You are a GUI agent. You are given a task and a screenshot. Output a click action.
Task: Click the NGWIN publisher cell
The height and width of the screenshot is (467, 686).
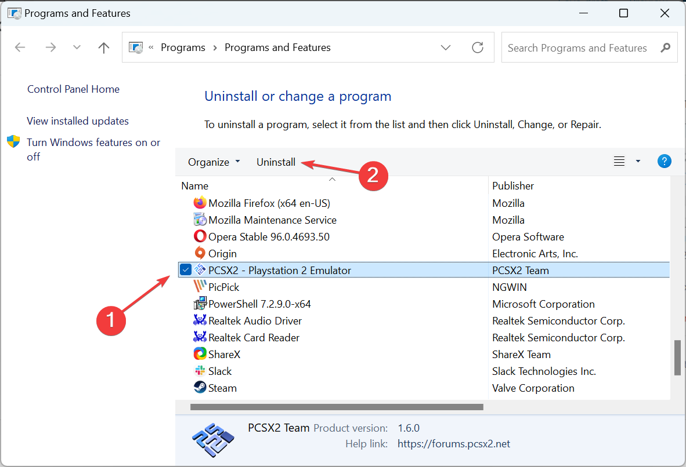tap(509, 287)
